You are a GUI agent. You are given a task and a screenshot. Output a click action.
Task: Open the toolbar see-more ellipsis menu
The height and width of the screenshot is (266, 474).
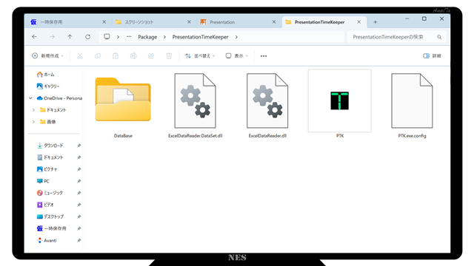click(264, 56)
